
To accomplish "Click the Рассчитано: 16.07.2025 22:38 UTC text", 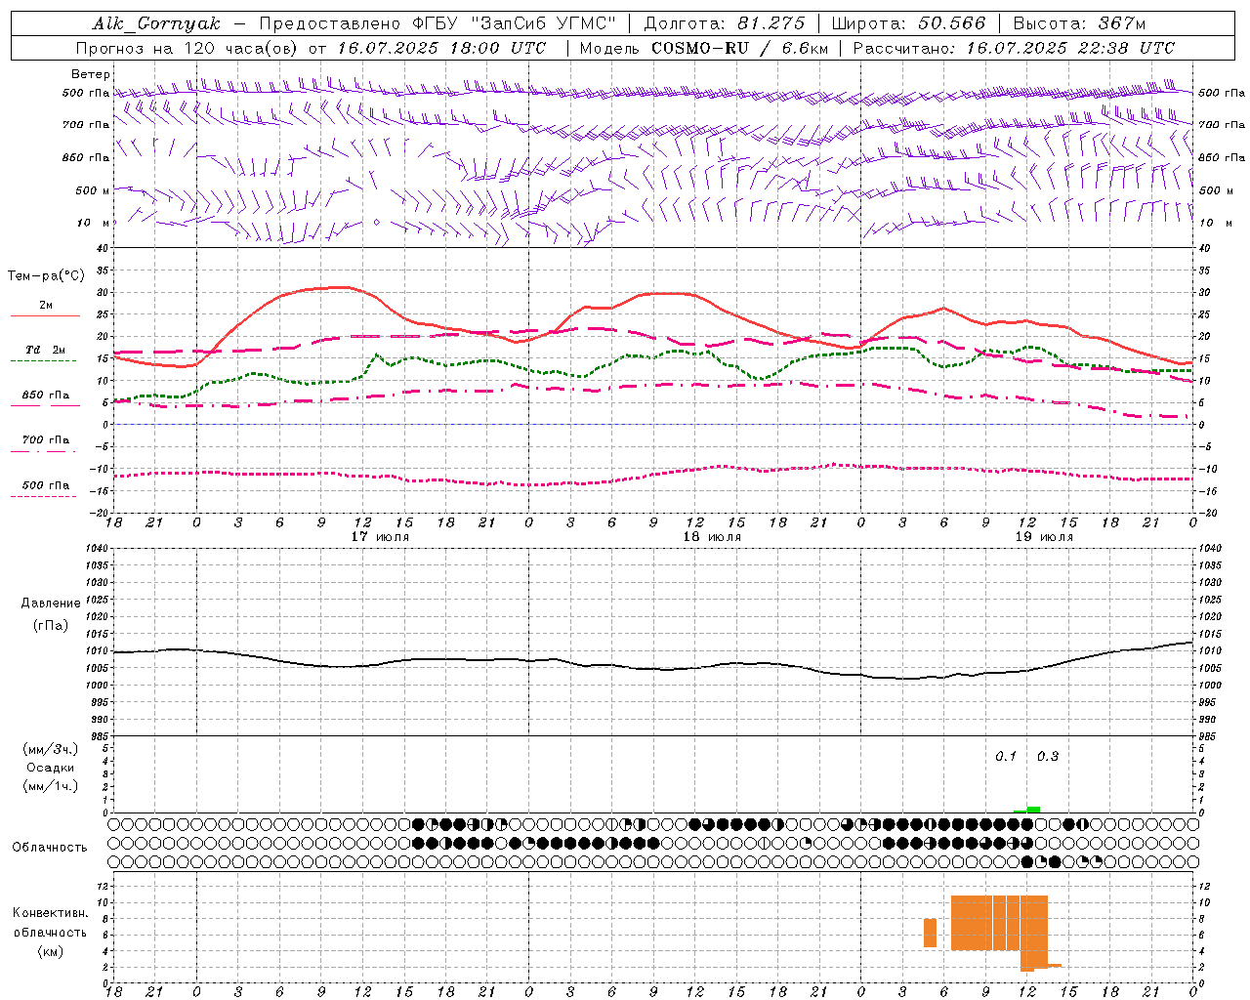I will 1014,48.
